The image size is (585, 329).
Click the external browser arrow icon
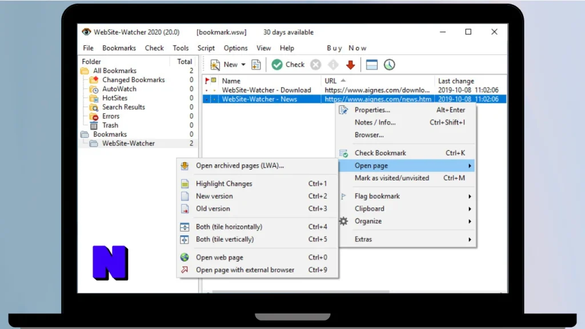pos(185,270)
